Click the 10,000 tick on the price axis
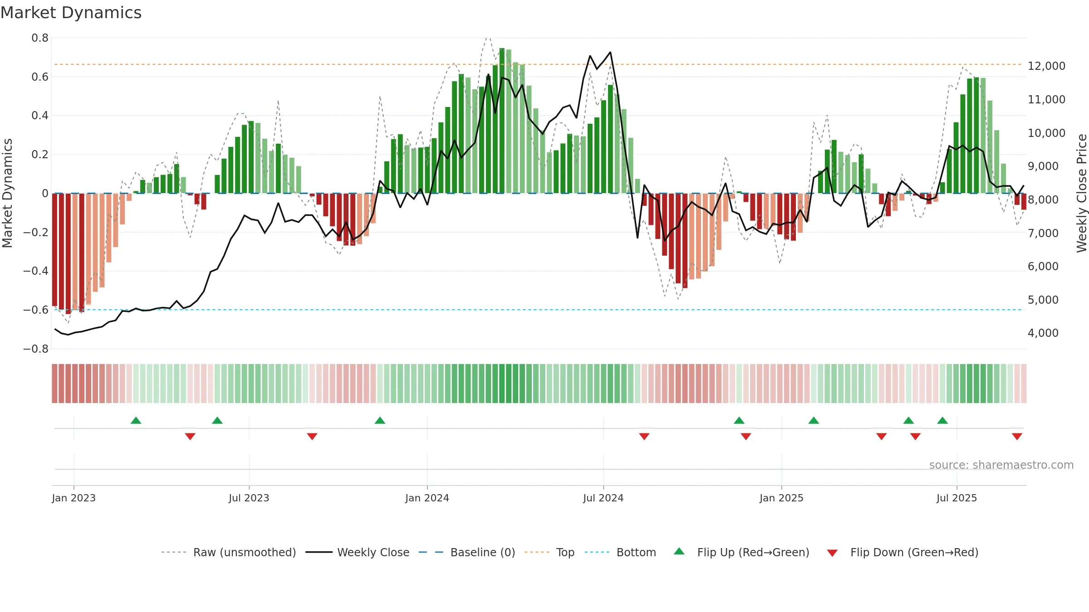1089x612 pixels. pyautogui.click(x=1046, y=133)
